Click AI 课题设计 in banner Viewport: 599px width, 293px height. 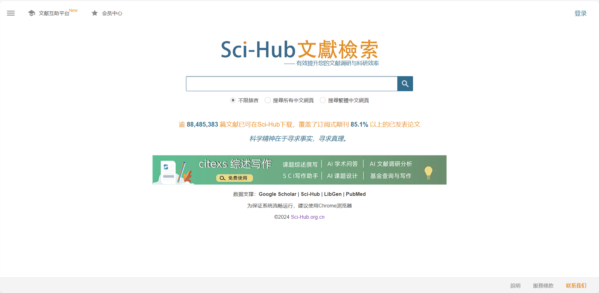coord(342,176)
